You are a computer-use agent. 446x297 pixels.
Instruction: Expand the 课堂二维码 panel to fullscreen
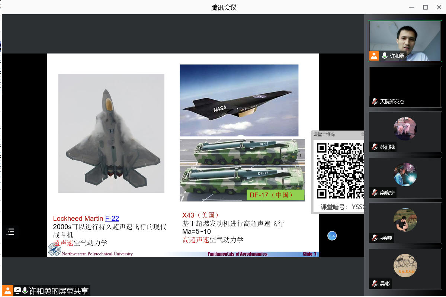coord(362,134)
